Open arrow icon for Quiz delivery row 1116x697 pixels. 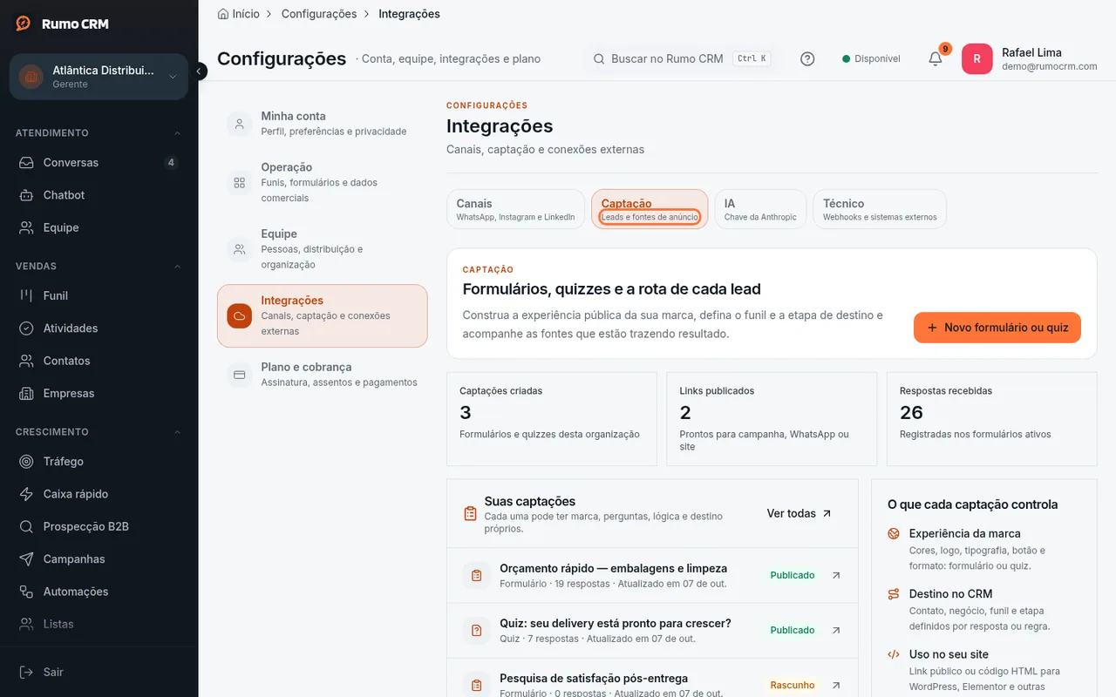click(x=836, y=630)
